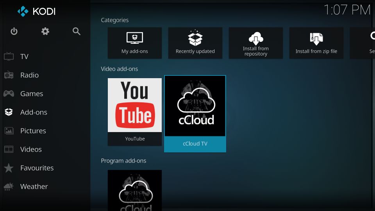Choose Install from repository tile
This screenshot has width=375, height=211.
coord(255,43)
